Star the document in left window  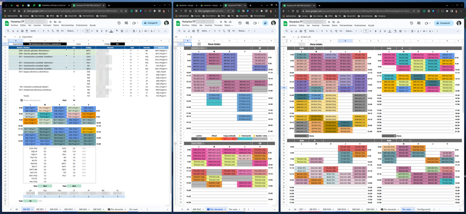(50, 22)
